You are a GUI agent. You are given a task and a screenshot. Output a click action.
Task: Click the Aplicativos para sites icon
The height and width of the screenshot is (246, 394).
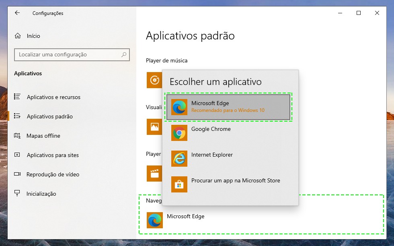pos(17,155)
